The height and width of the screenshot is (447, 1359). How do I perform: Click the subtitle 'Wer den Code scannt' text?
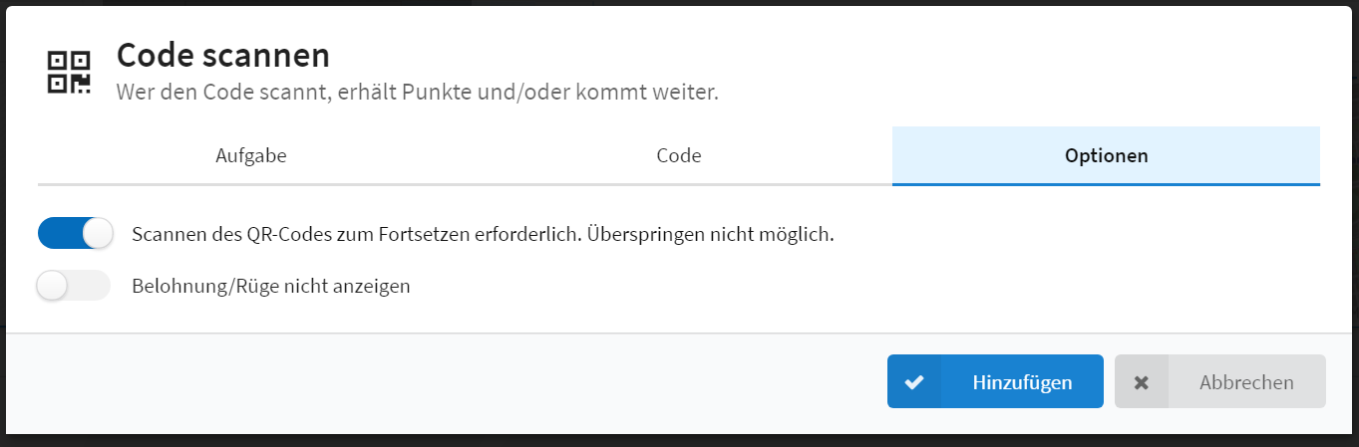click(212, 93)
